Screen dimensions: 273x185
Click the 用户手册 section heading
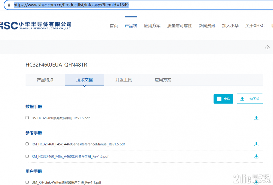click(x=33, y=171)
